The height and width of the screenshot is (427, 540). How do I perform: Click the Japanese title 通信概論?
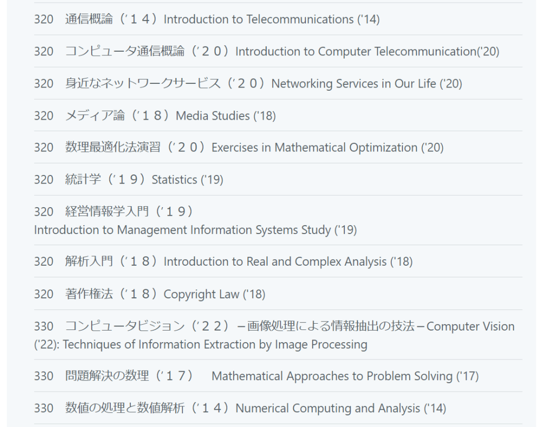89,20
